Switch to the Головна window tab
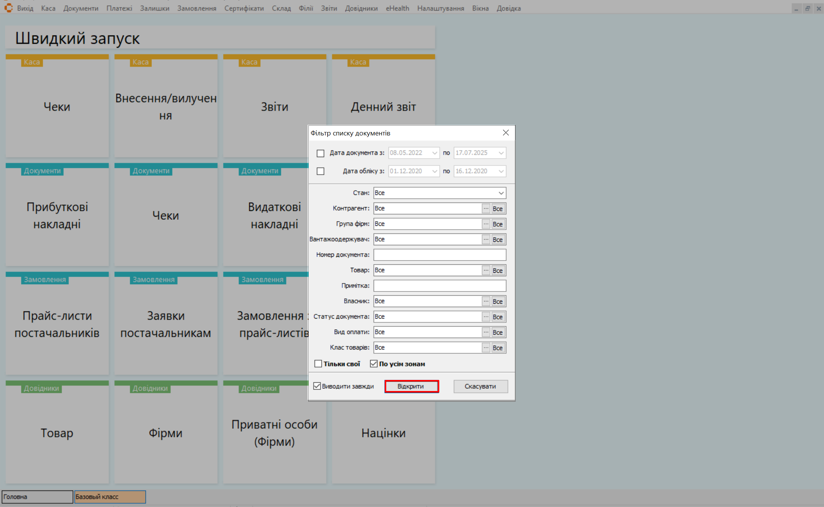 pyautogui.click(x=37, y=497)
